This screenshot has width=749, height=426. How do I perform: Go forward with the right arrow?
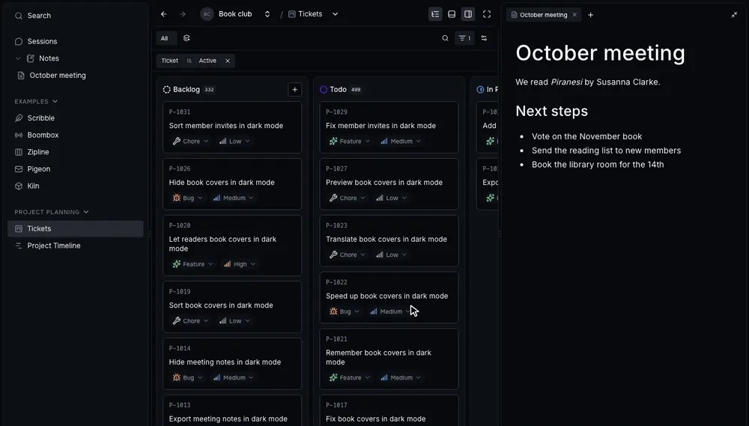coord(183,14)
